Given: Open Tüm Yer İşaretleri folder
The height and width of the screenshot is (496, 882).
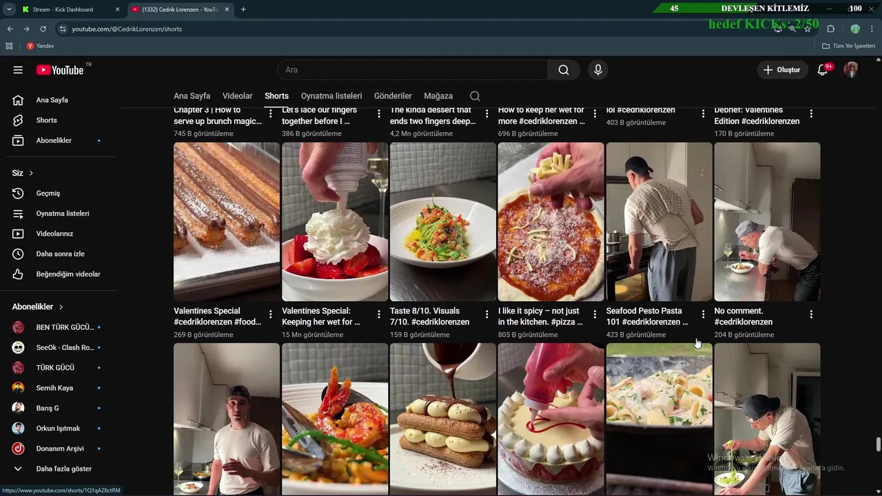Looking at the screenshot, I should (x=849, y=46).
